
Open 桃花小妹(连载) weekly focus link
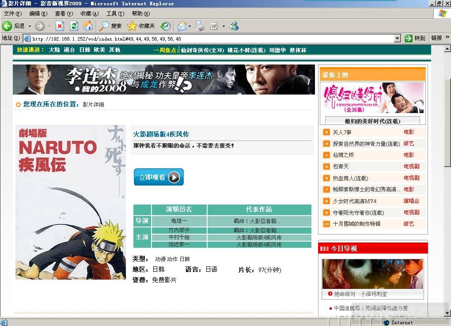(246, 50)
